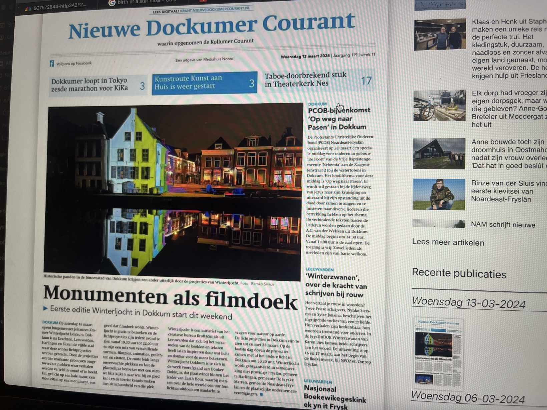The height and width of the screenshot is (410, 547).
Task: Open the 'Kunstroute Kunst aan Huis is weer gestart' teaser
Action: [204, 83]
